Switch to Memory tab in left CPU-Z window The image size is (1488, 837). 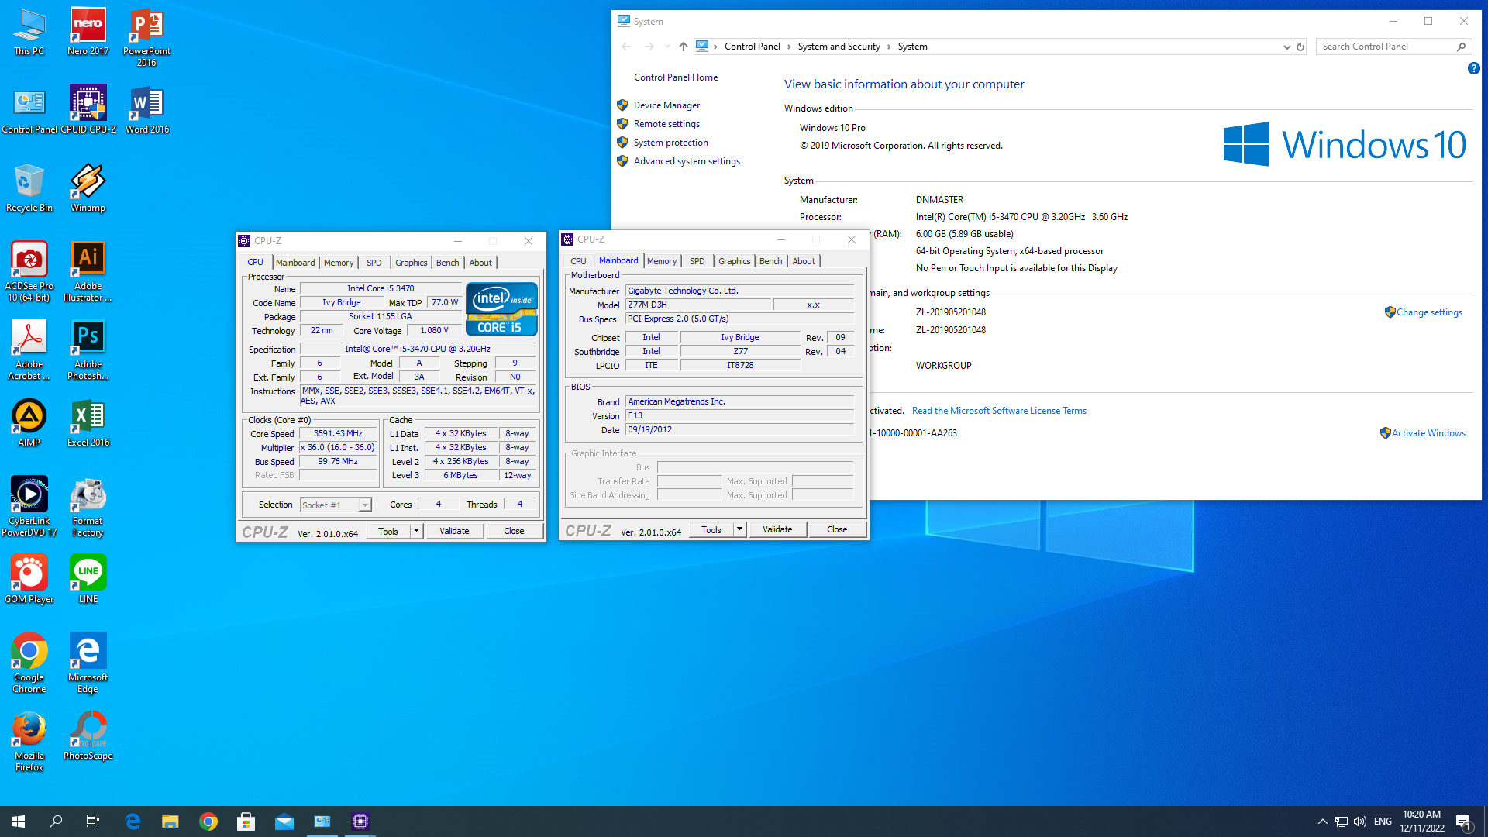[339, 263]
